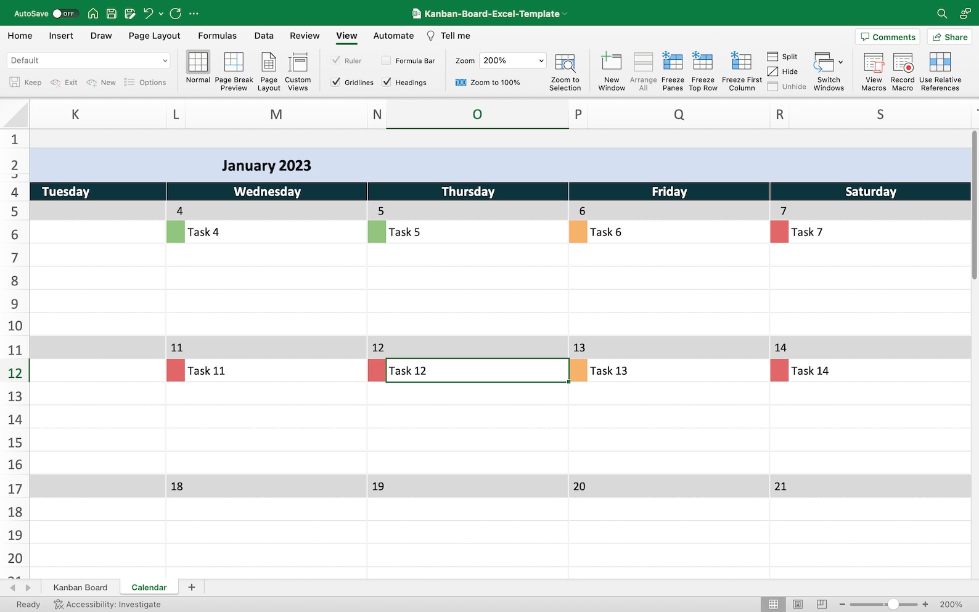Screen dimensions: 979x612
Task: Click the Hide window option
Action: [x=782, y=71]
